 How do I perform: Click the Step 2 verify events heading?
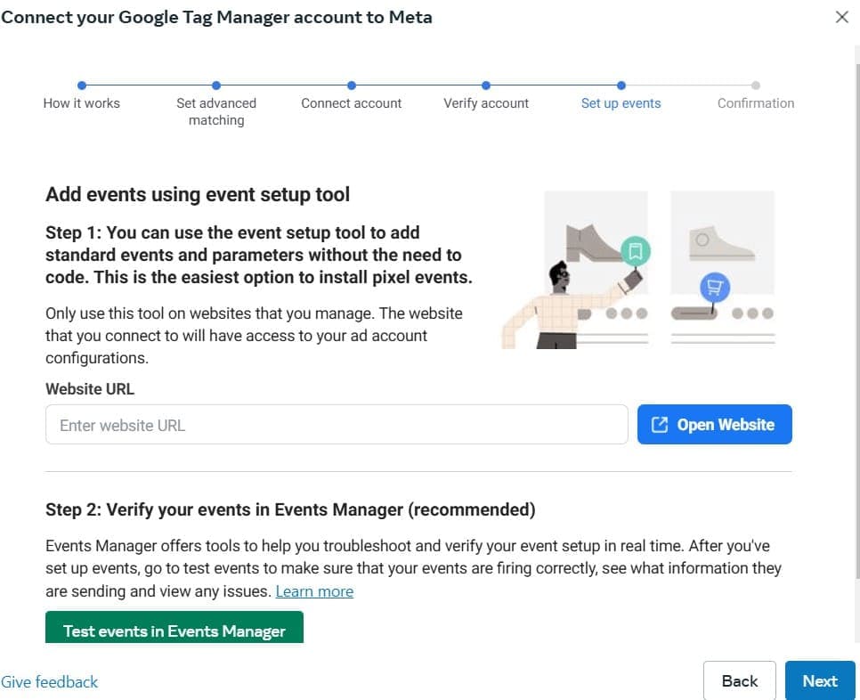289,509
